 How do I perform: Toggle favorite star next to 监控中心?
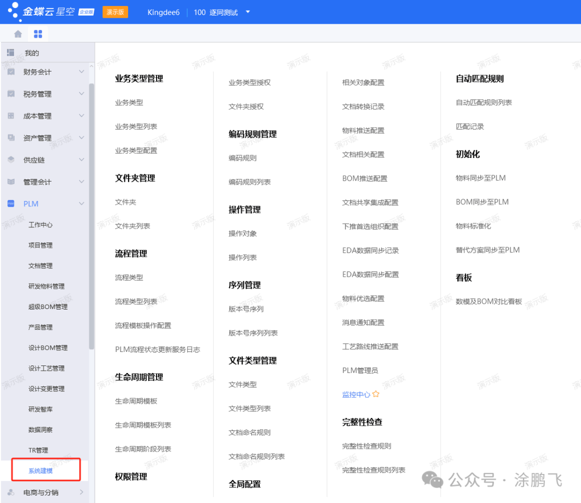(x=376, y=394)
